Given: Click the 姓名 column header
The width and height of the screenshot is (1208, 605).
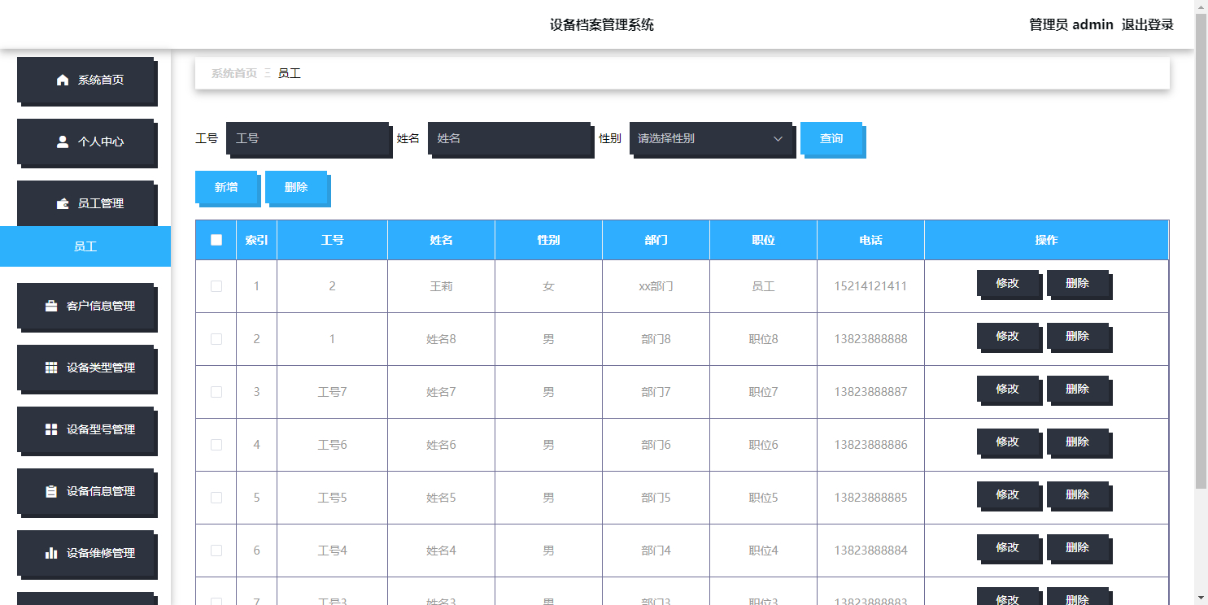Looking at the screenshot, I should click(441, 240).
